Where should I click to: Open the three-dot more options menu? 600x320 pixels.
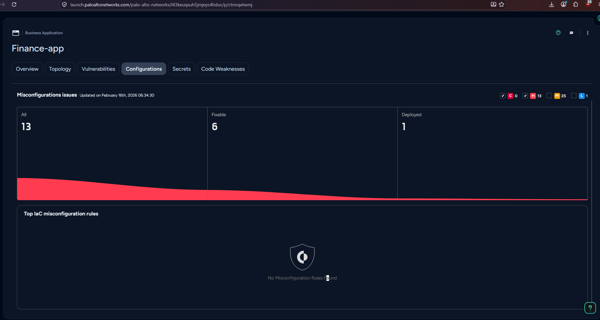pos(588,33)
